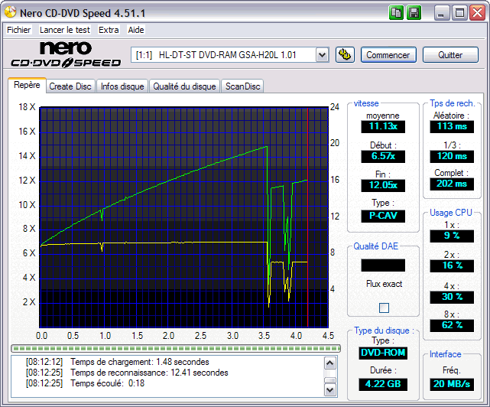This screenshot has width=490, height=407.
Task: Click the Durée value 4.22 GB
Action: [383, 384]
